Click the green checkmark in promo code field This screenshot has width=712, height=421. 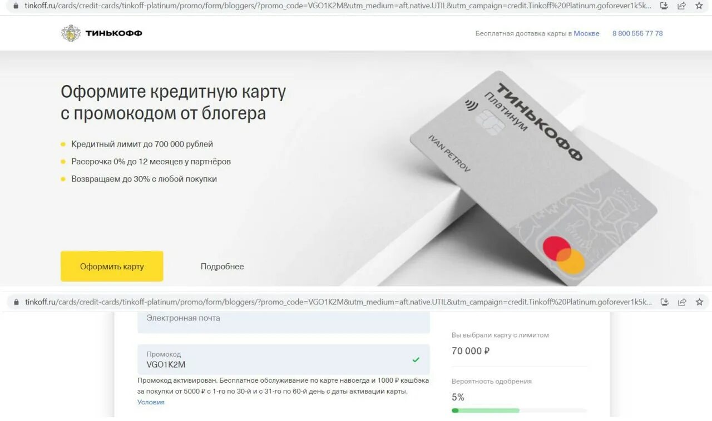pyautogui.click(x=416, y=360)
